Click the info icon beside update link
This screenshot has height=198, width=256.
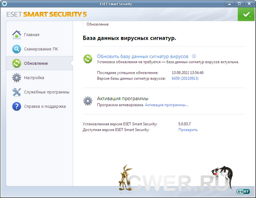point(194,56)
